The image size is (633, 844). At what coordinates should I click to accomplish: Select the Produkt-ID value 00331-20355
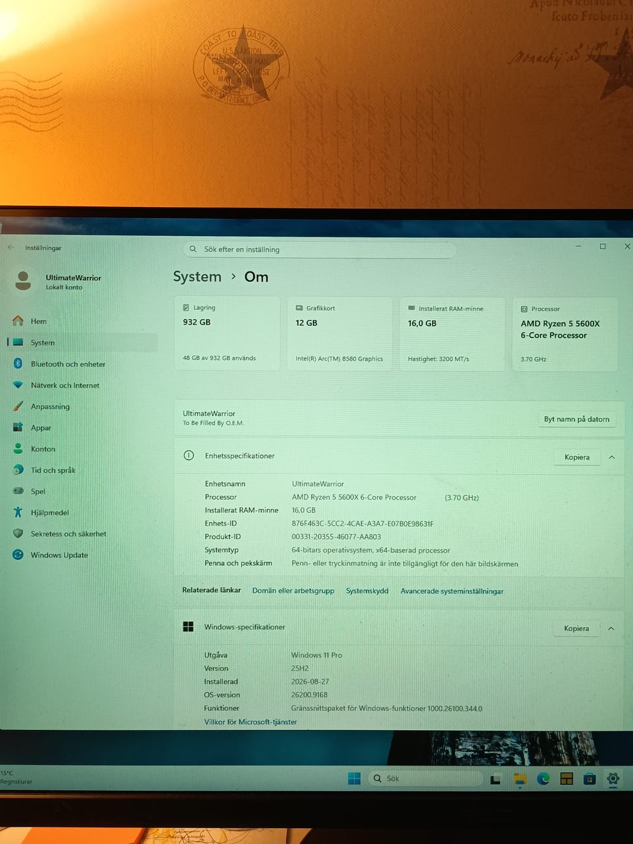click(x=336, y=537)
